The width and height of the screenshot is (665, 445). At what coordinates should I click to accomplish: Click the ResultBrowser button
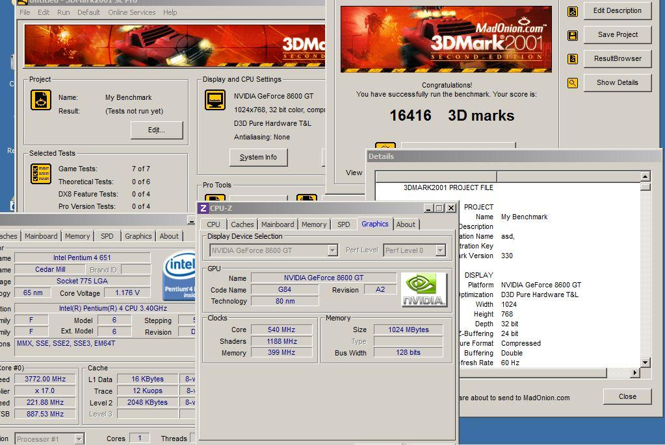(618, 58)
